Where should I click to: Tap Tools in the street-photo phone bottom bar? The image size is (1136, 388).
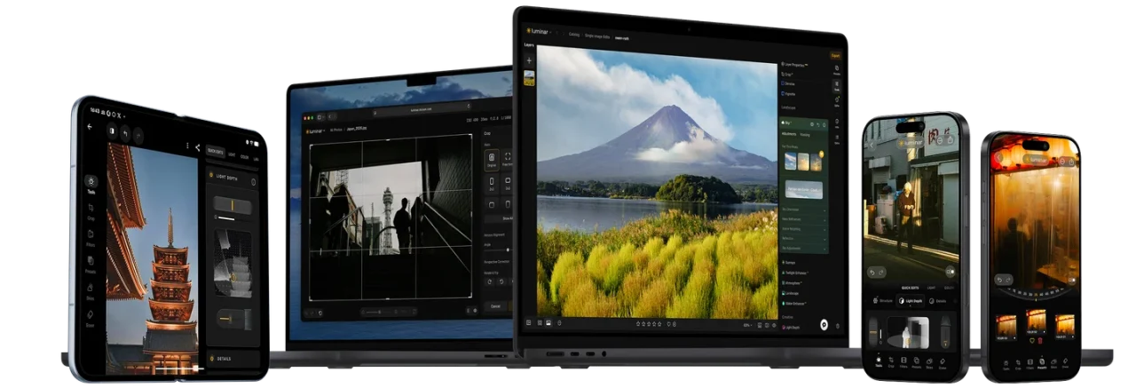coord(879,362)
